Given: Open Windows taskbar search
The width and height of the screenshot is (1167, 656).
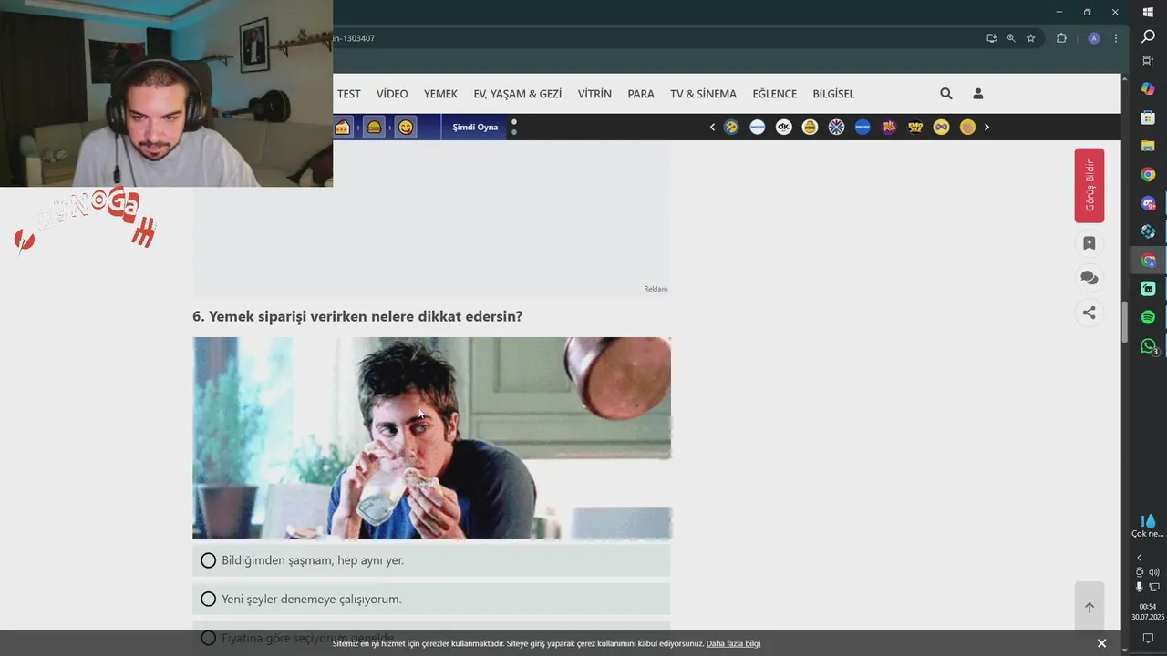Looking at the screenshot, I should pos(1148,36).
